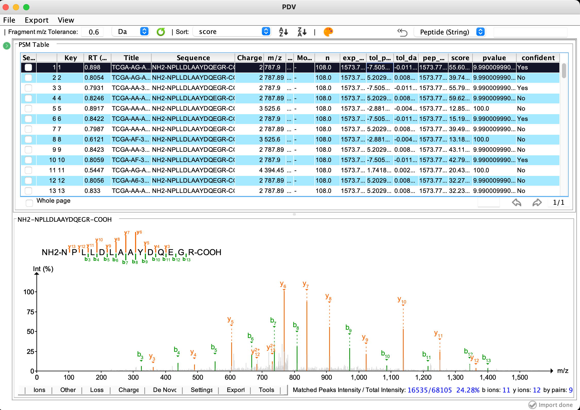
Task: Open the Da tolerance unit dropdown
Action: click(131, 32)
